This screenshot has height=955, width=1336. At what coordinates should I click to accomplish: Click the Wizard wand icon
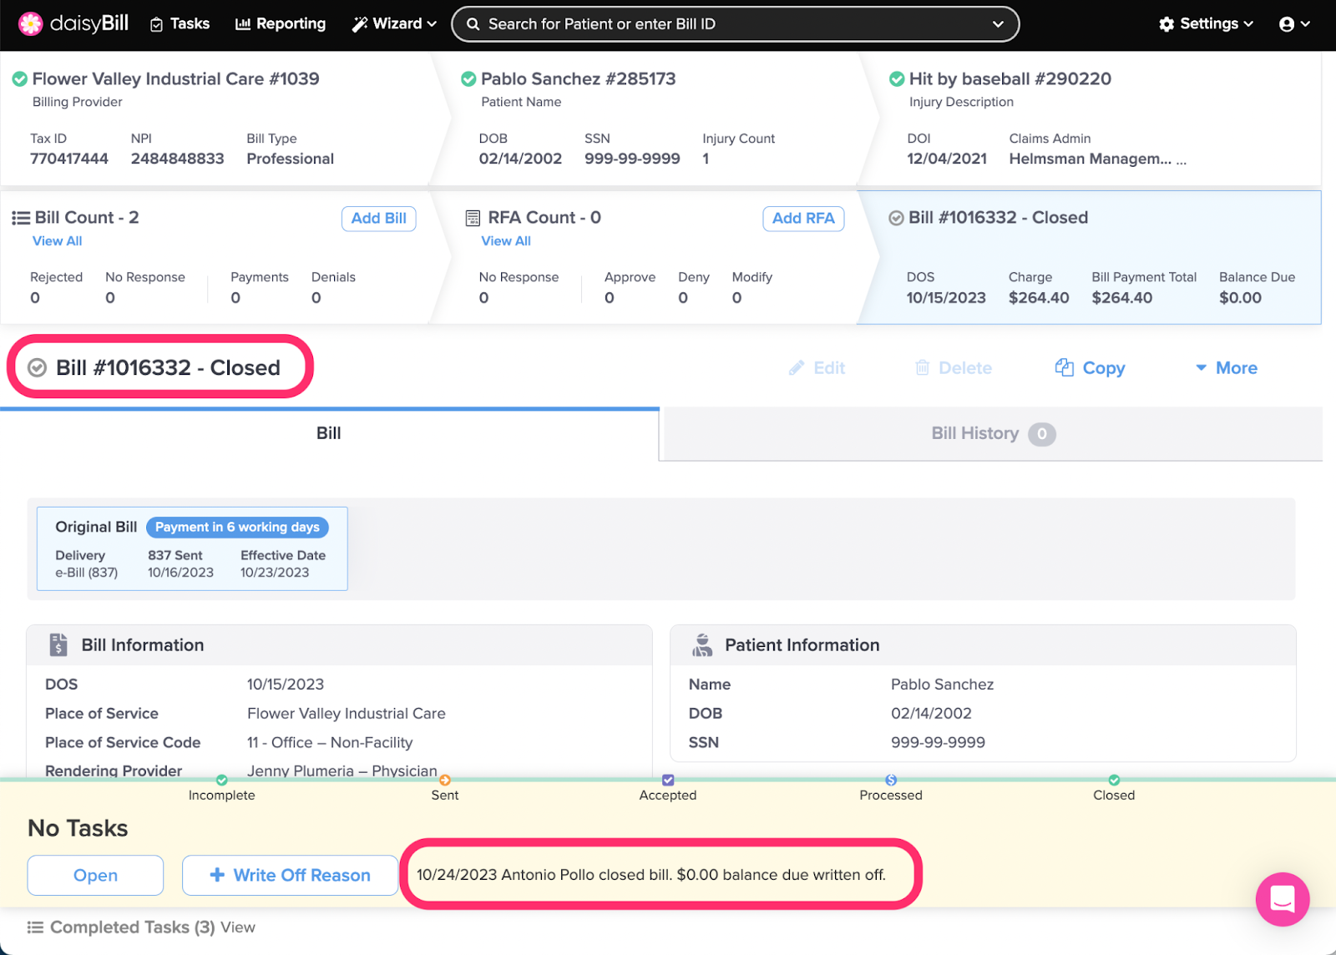click(360, 24)
